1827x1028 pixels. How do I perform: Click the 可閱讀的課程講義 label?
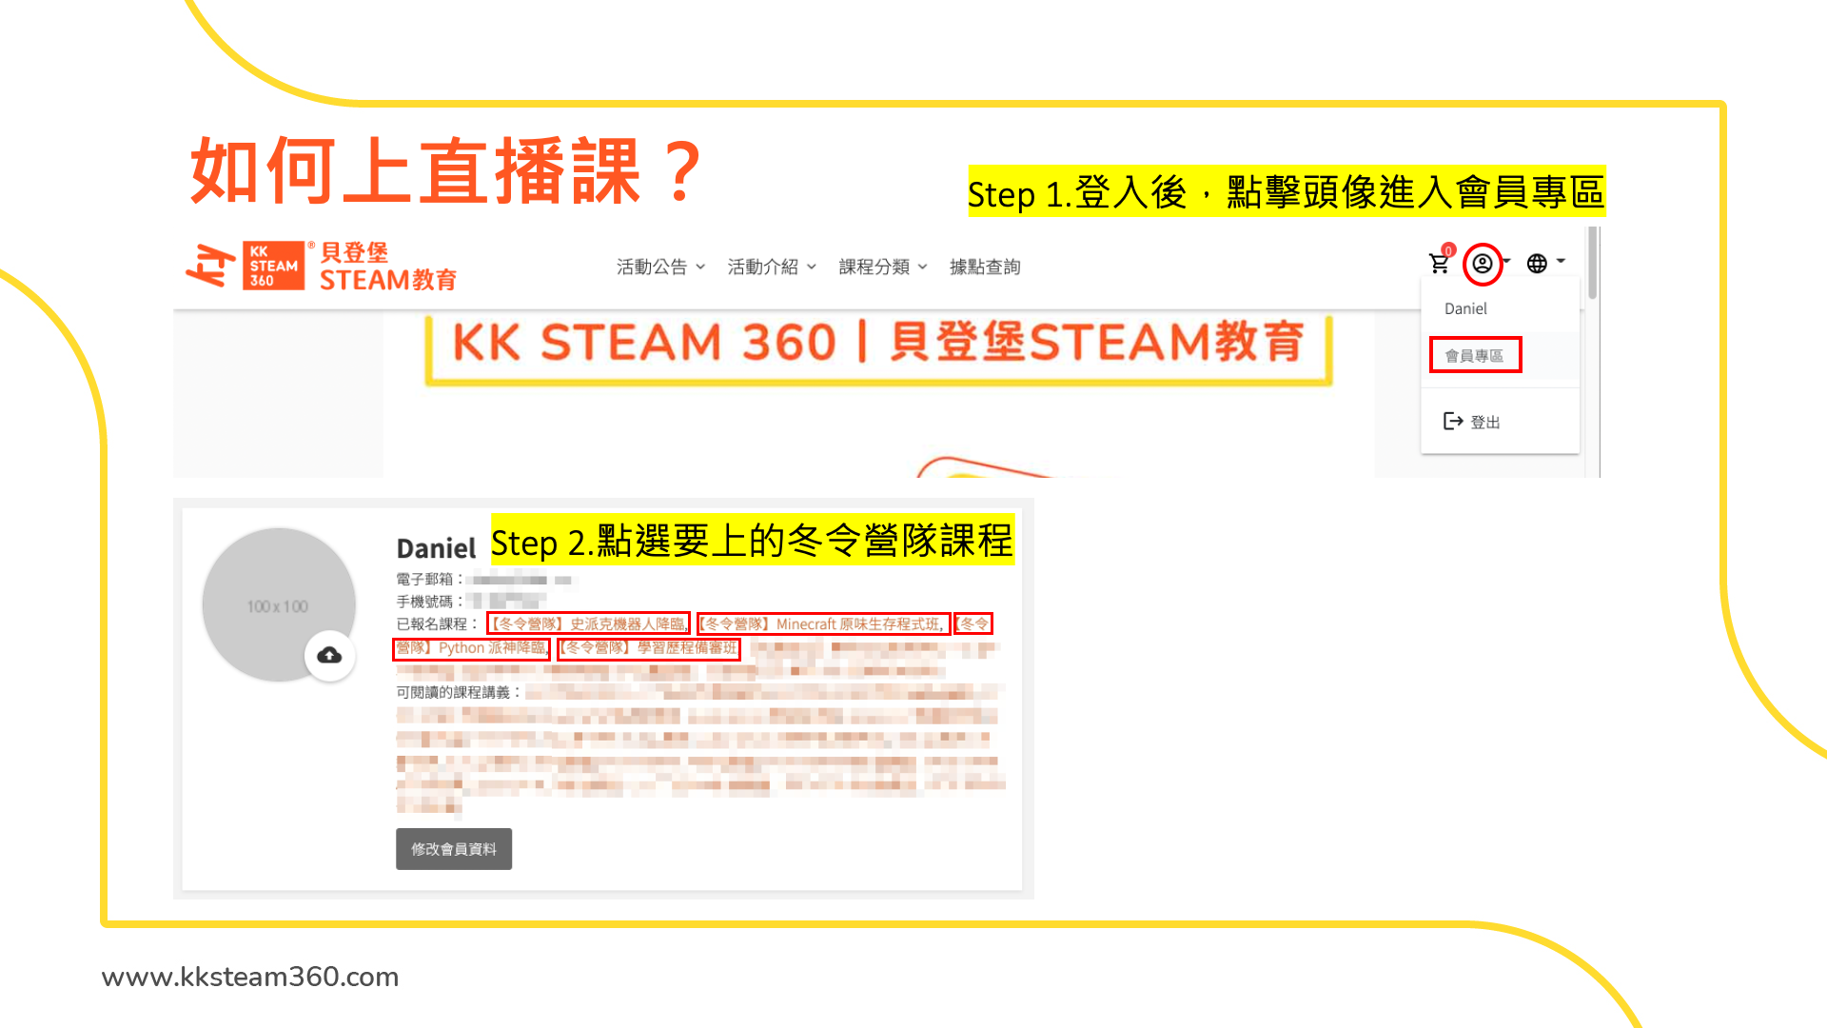click(x=459, y=692)
